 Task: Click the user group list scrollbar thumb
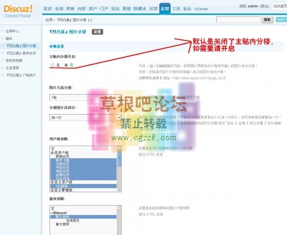119,158
